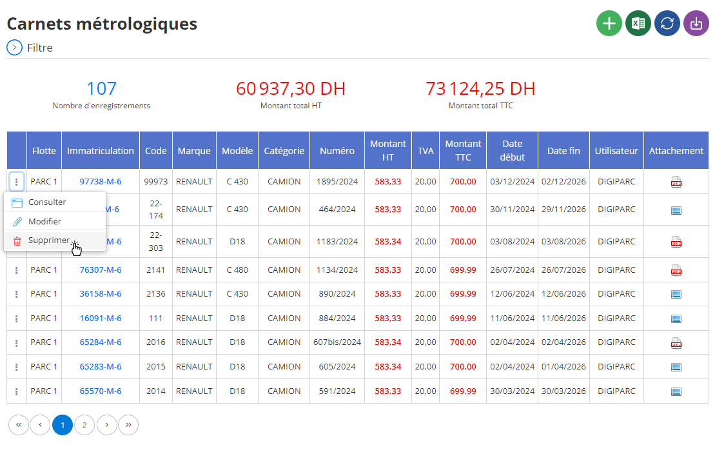The width and height of the screenshot is (715, 452).
Task: Expand the Filtre section
Action: pyautogui.click(x=15, y=48)
